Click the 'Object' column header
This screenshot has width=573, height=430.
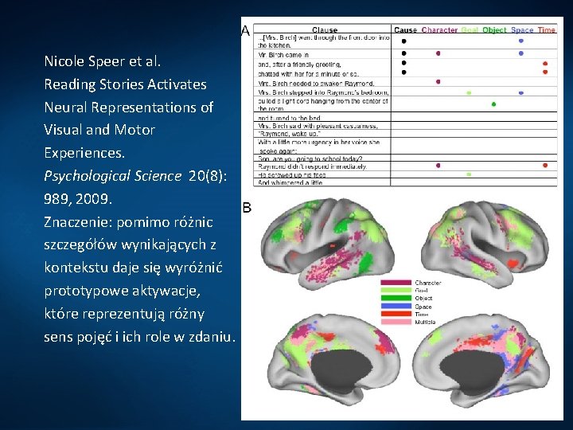click(x=494, y=29)
